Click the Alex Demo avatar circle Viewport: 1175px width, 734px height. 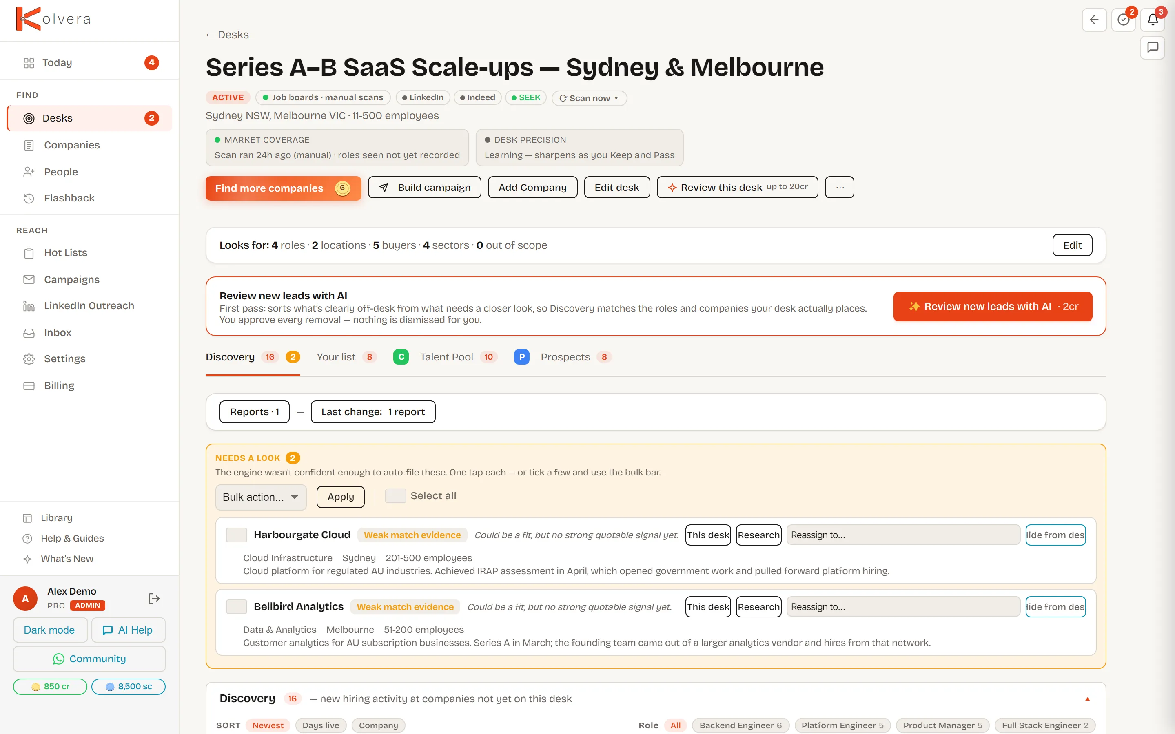[x=25, y=599]
